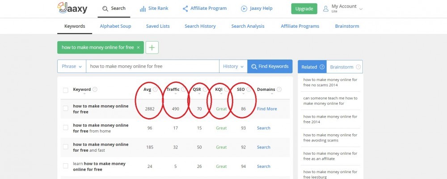Image resolution: width=447 pixels, height=179 pixels.
Task: Add a new search tab with plus button
Action: pos(152,47)
